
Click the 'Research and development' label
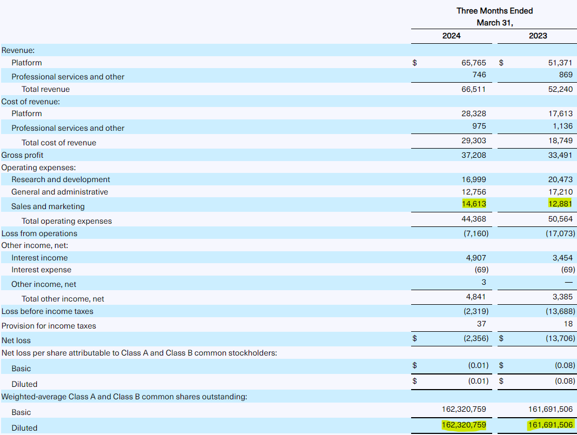click(61, 179)
